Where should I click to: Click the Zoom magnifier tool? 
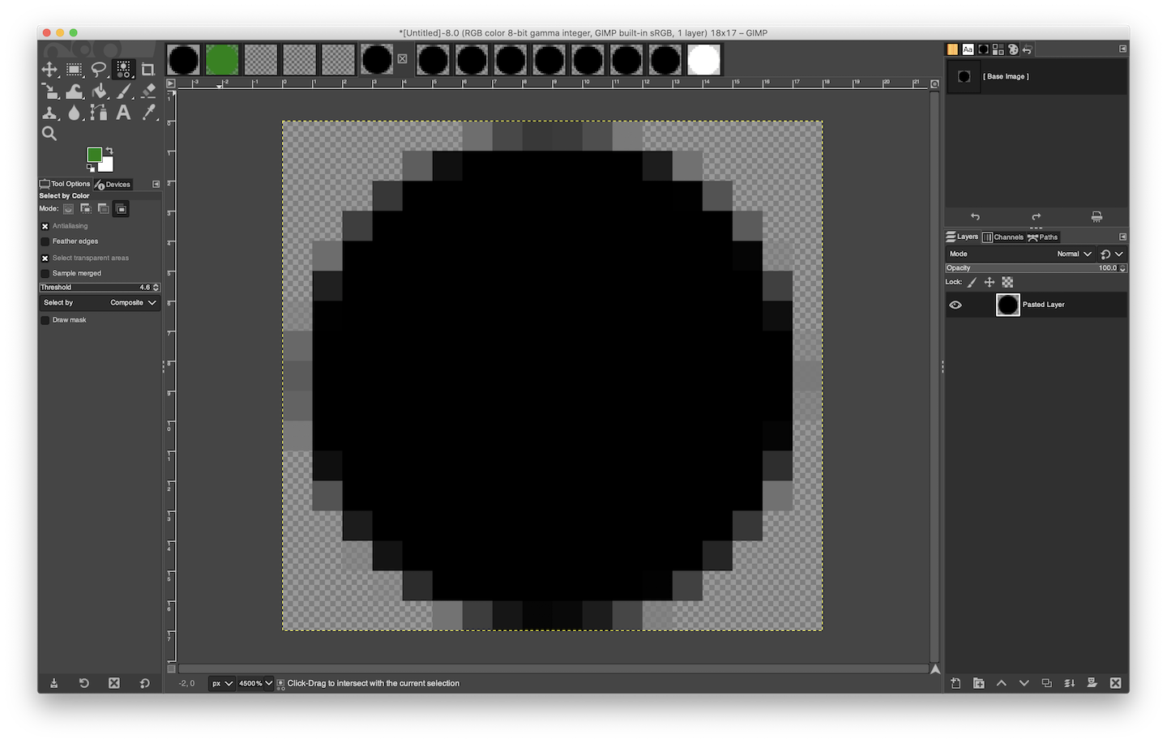(x=49, y=134)
